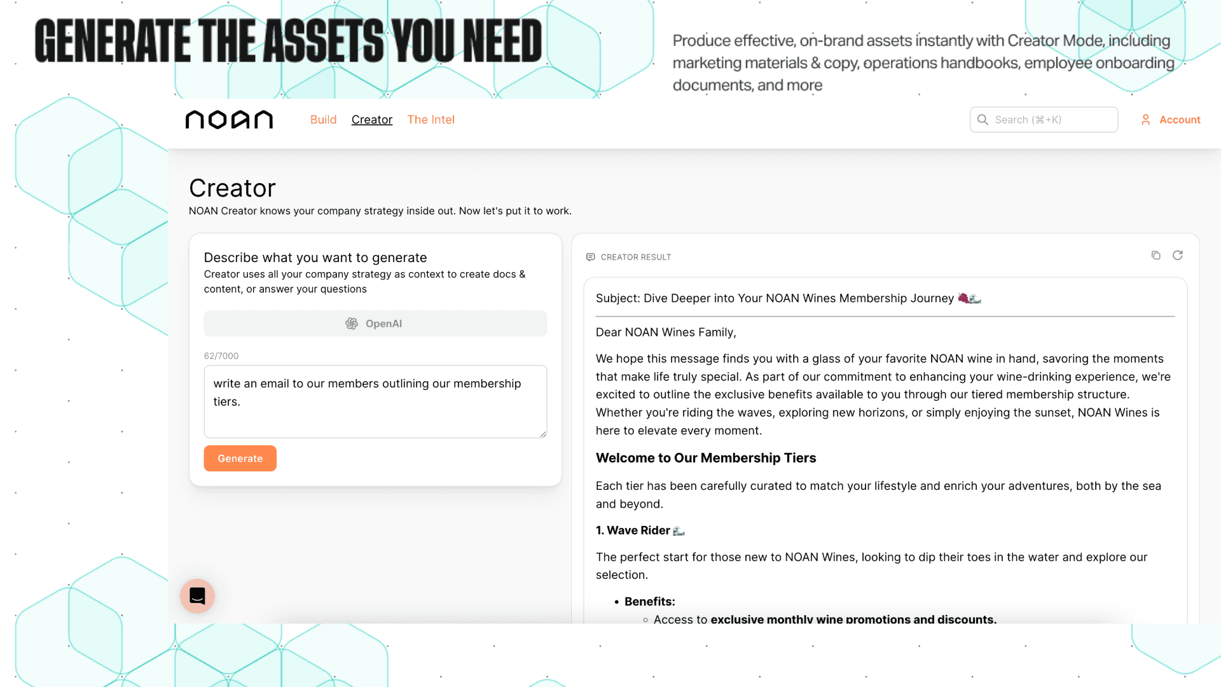Viewport: 1221px width, 687px height.
Task: Open the OpenAI model selector
Action: [375, 323]
